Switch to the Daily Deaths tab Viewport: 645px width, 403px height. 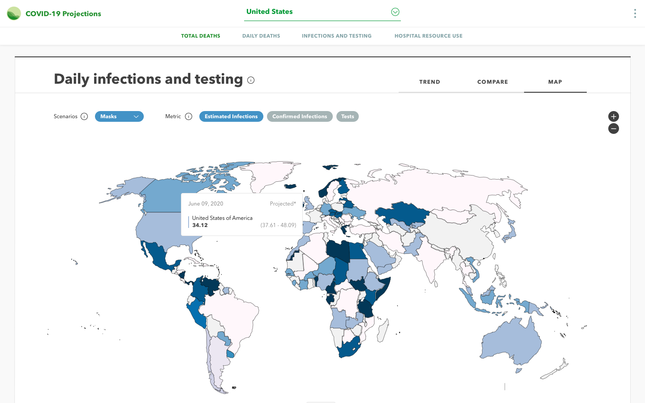coord(261,36)
